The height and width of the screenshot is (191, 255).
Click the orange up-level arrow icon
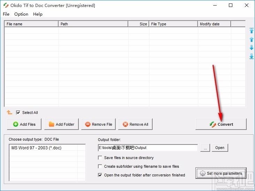(9, 112)
